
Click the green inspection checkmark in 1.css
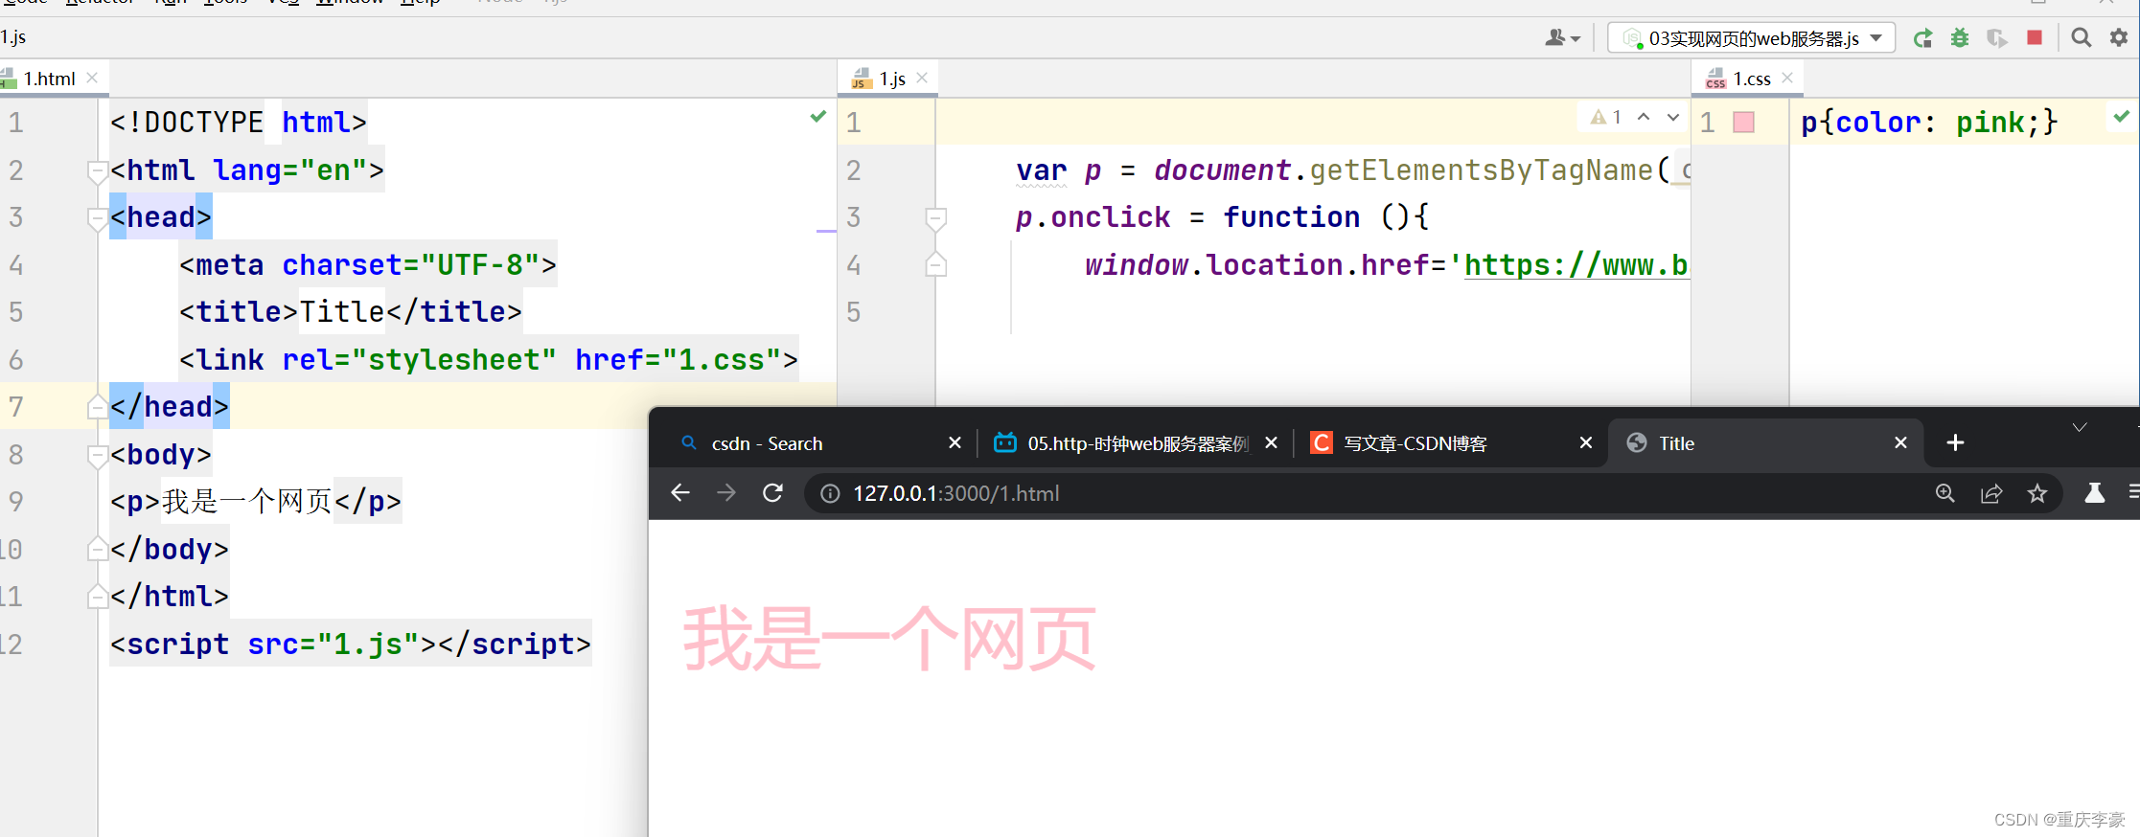(2121, 116)
